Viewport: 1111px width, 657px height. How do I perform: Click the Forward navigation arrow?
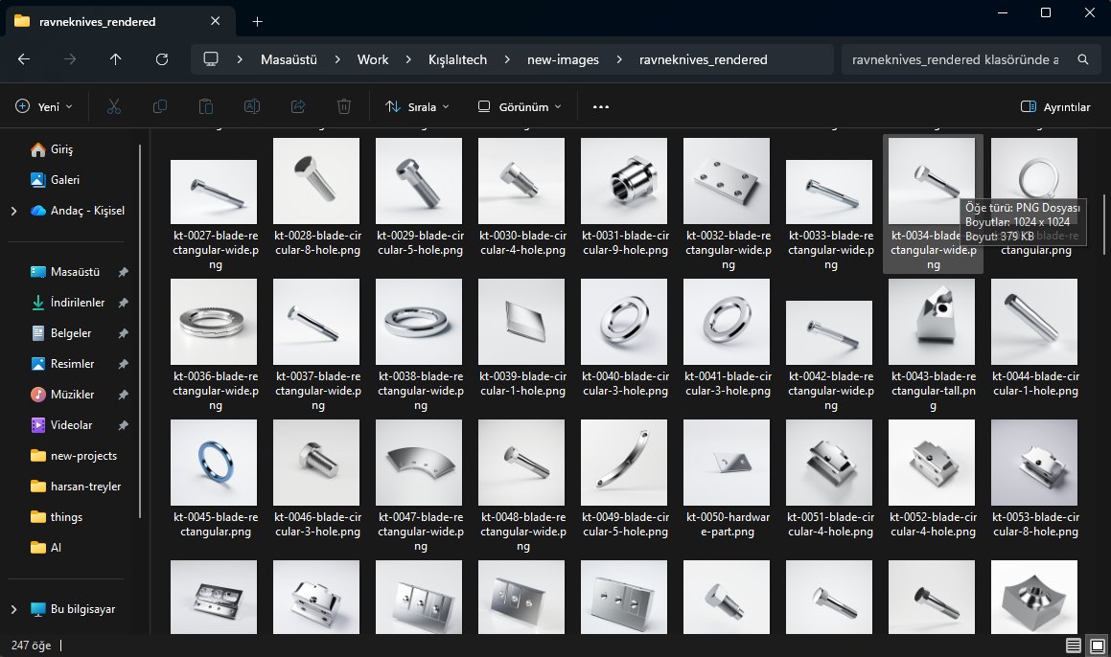[x=69, y=59]
